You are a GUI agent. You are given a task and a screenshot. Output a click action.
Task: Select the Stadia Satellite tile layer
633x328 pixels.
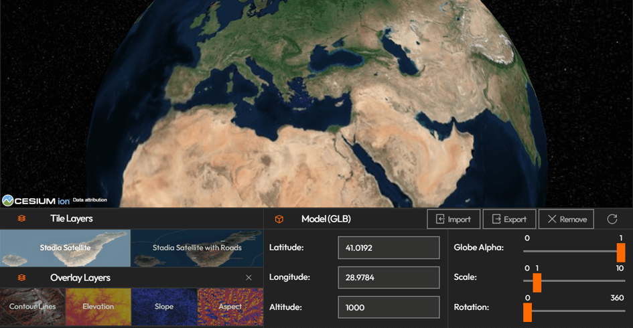tap(65, 248)
